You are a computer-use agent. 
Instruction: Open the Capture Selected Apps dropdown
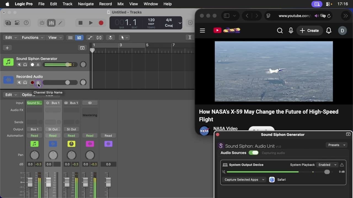(244, 180)
